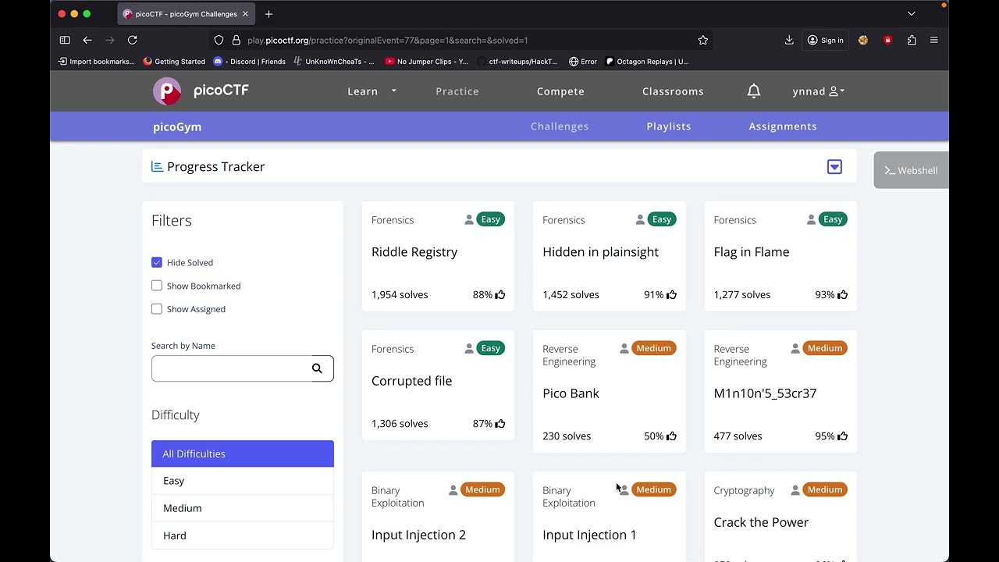Click the picoGym link
The width and height of the screenshot is (999, 562).
click(x=177, y=126)
